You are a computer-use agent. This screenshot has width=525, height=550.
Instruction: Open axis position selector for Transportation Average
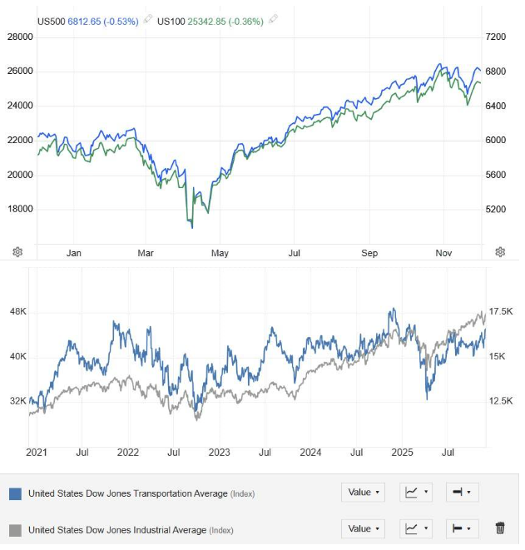pos(462,493)
